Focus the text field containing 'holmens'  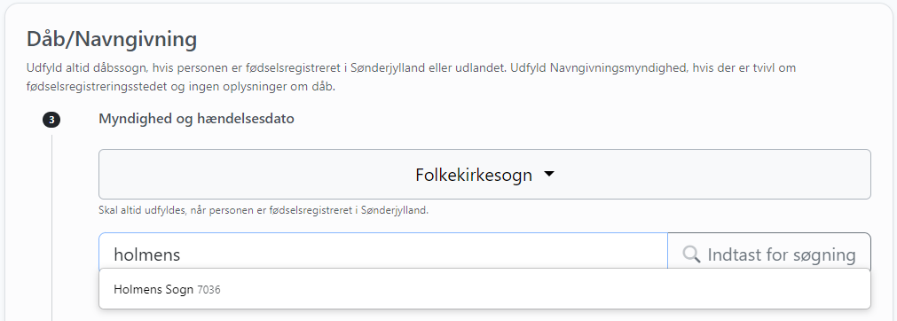(x=383, y=254)
